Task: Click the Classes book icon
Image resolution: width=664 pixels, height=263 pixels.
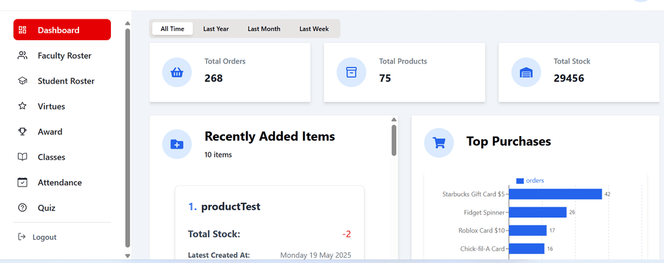Action: pos(23,157)
